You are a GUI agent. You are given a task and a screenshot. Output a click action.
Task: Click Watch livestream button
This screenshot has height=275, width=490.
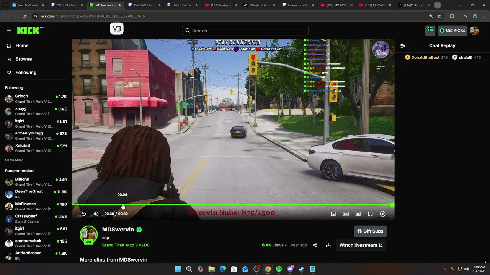(x=361, y=245)
